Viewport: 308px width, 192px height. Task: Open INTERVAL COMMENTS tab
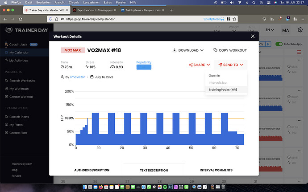(216, 170)
